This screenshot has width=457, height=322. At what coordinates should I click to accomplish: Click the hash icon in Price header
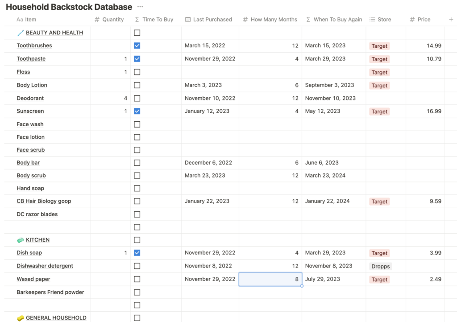click(x=412, y=20)
